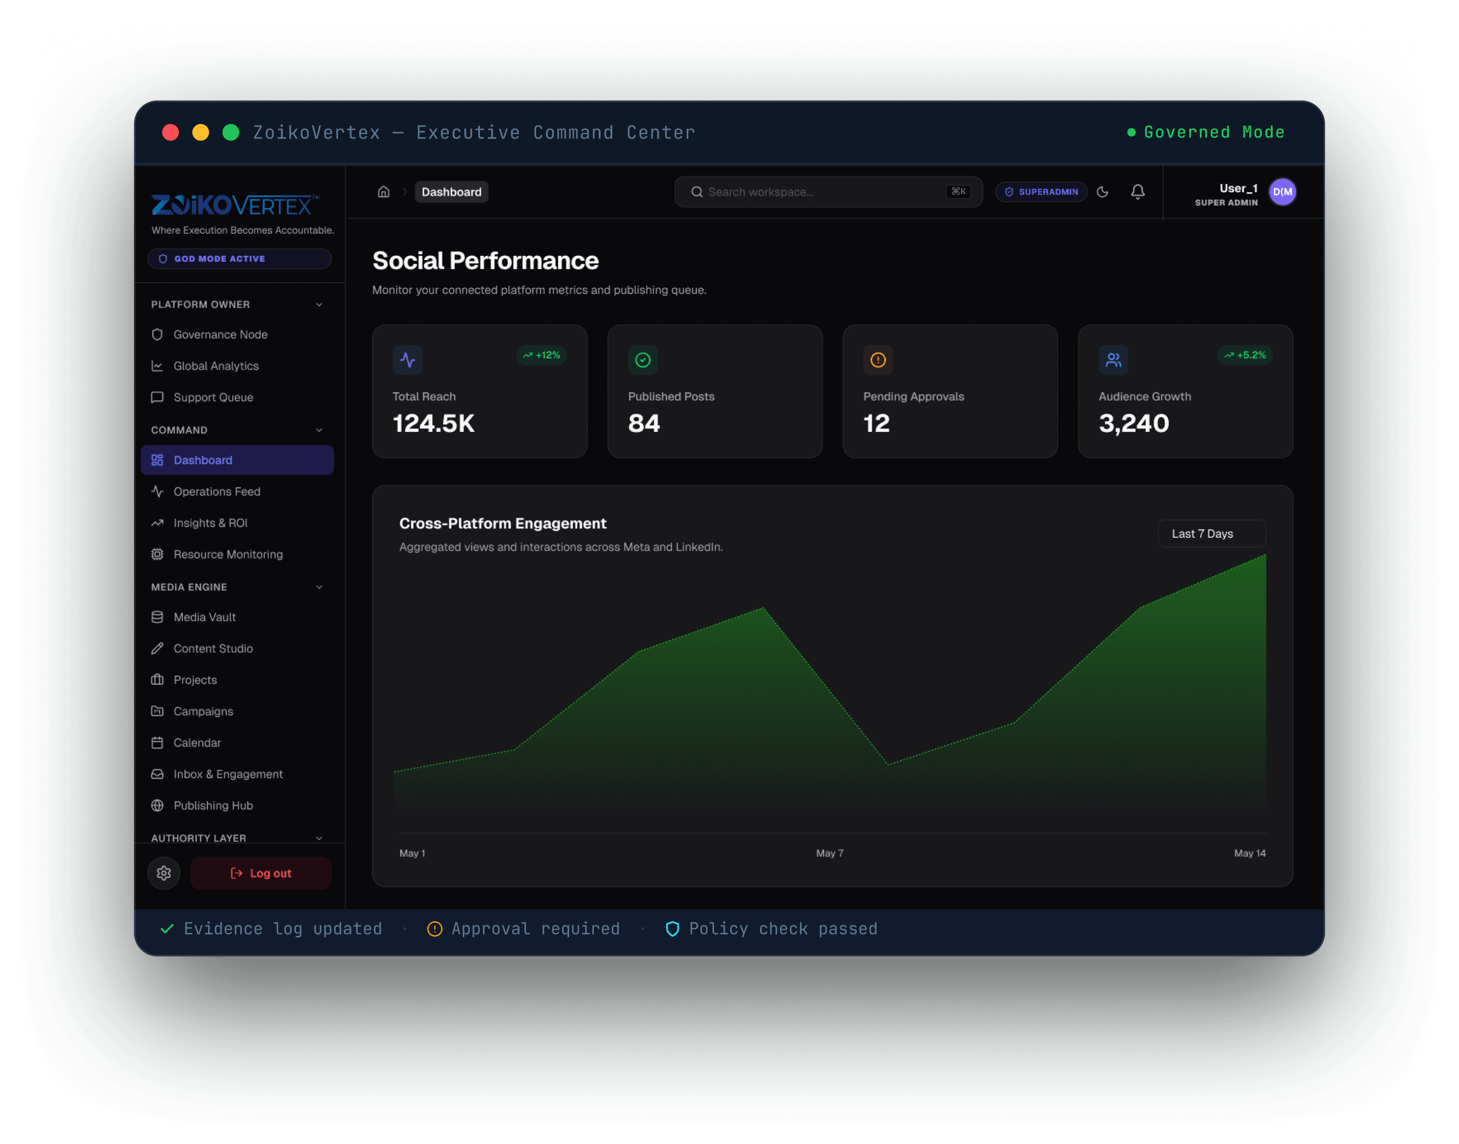Click the +12% growth badge
Screen dimensions: 1459x1144
click(x=541, y=355)
